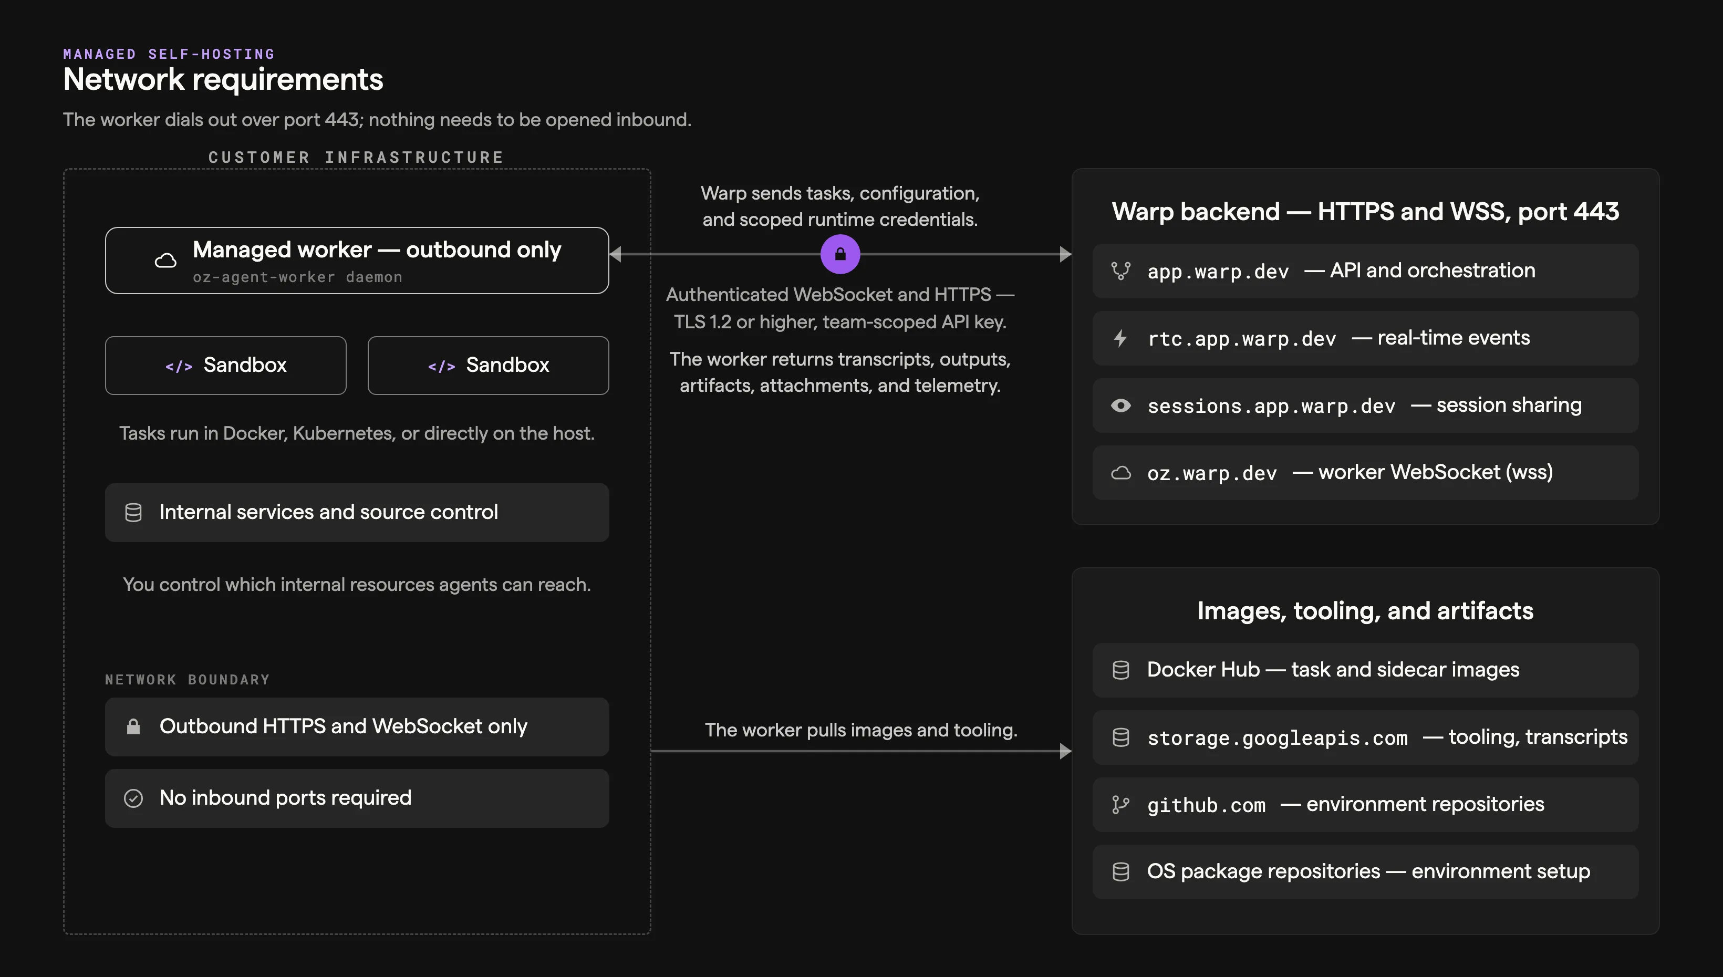This screenshot has width=1723, height=977.
Task: Click the code icon in the first Sandbox box
Action: click(x=179, y=367)
